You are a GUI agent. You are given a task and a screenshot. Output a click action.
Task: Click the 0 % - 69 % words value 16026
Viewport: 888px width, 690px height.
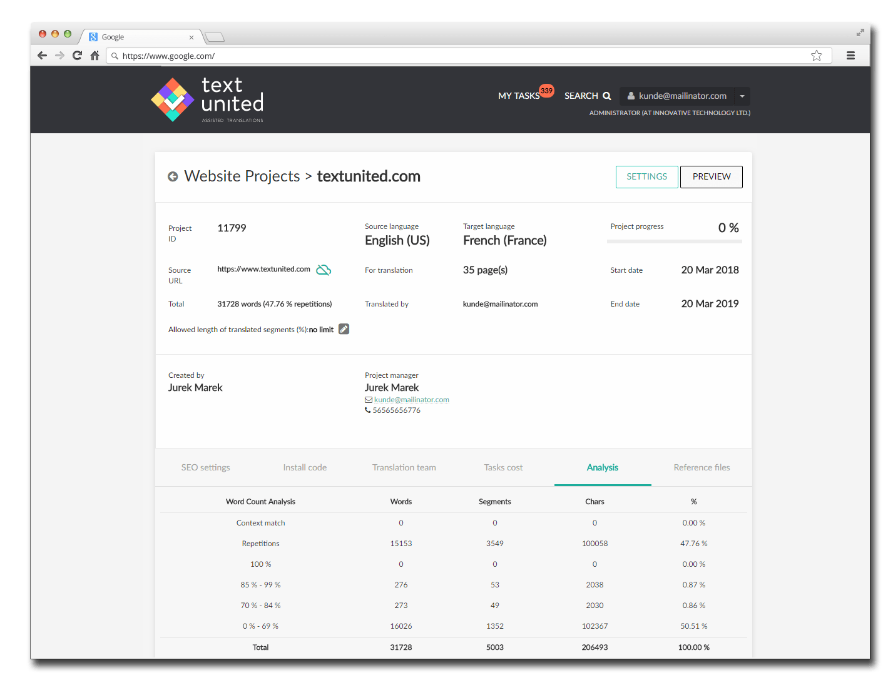(401, 626)
